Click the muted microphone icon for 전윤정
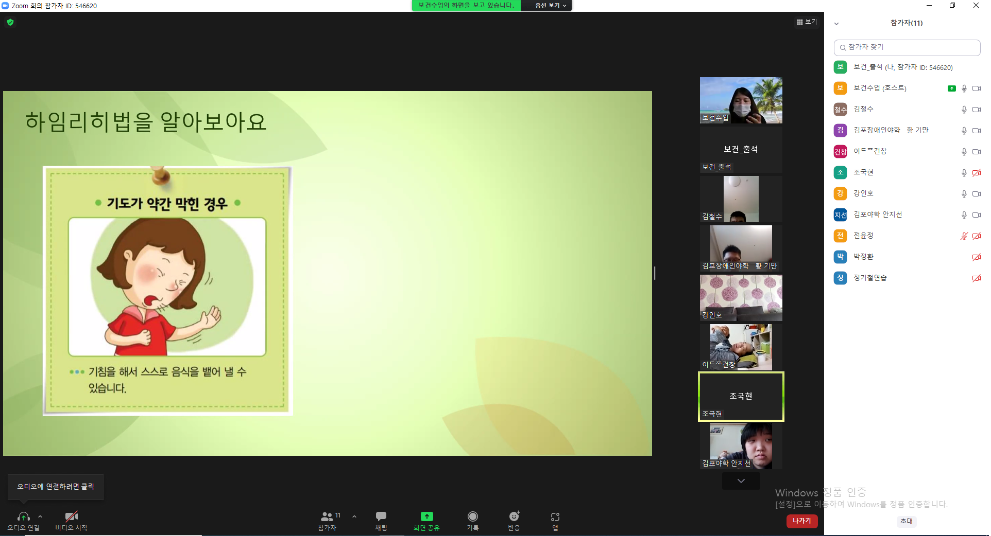This screenshot has width=991, height=536. (x=964, y=236)
